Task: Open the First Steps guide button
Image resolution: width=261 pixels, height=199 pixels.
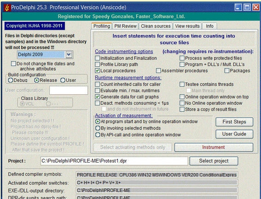Action: pos(234,122)
